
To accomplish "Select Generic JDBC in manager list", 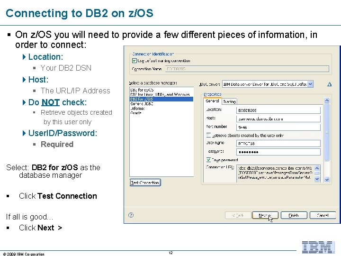I will [x=162, y=104].
